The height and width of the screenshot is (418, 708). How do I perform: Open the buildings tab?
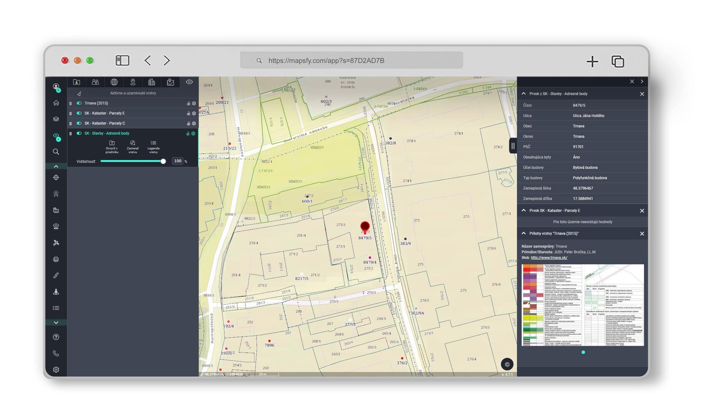[x=152, y=82]
